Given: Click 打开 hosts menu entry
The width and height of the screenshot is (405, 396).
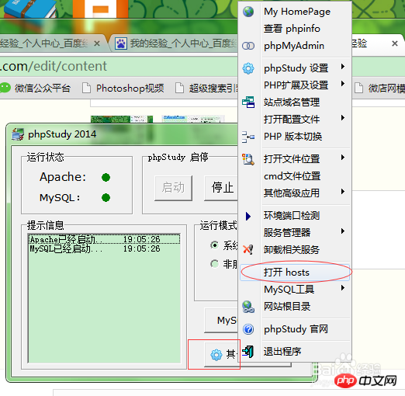Looking at the screenshot, I should tap(295, 273).
